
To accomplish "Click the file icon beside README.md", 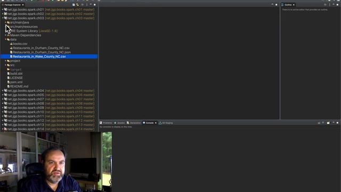I will pyautogui.click(x=9, y=86).
